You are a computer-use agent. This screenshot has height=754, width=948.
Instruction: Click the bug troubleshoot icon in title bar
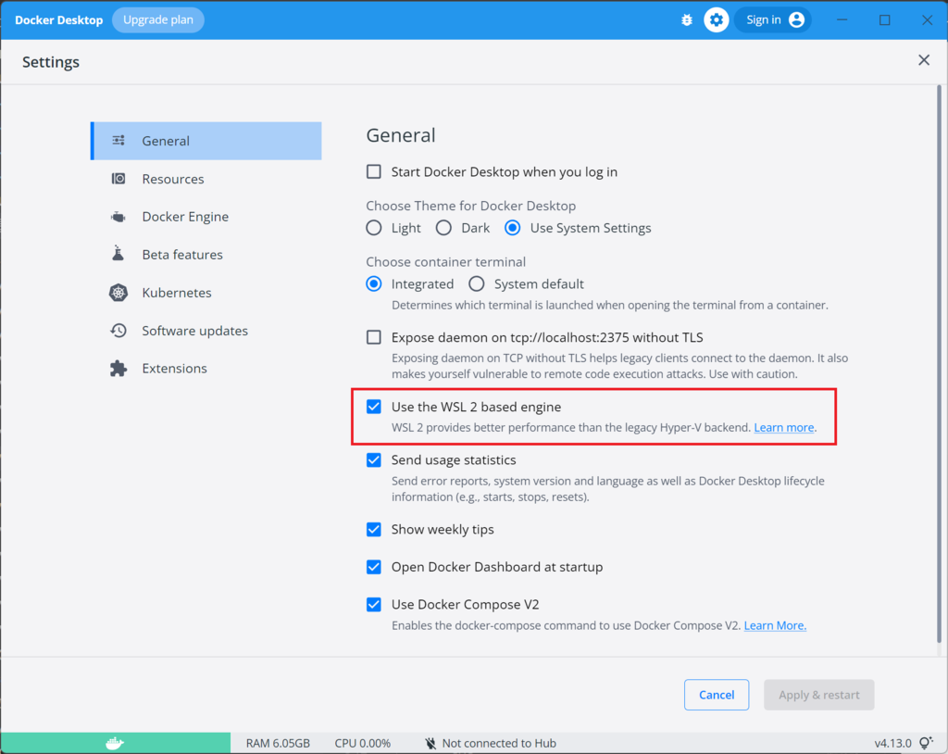point(687,20)
